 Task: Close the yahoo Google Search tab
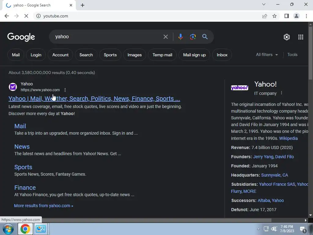pos(71,5)
